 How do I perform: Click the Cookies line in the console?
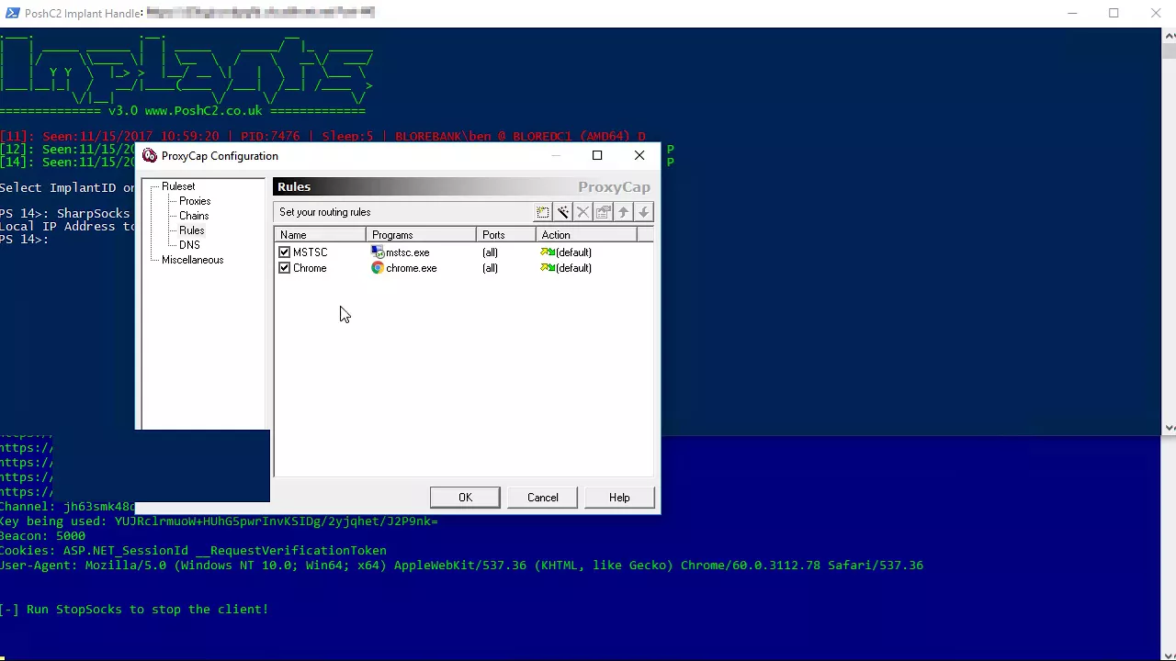coord(193,551)
